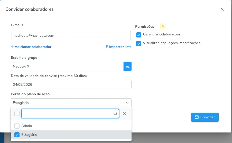Click Adicionar colaborador link
This screenshot has height=143, width=232.
[x=31, y=47]
